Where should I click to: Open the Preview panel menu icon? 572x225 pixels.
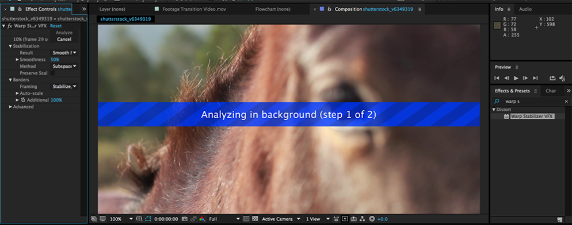tap(517, 67)
